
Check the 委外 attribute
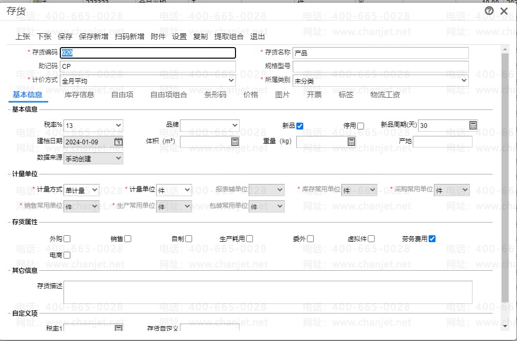310,239
